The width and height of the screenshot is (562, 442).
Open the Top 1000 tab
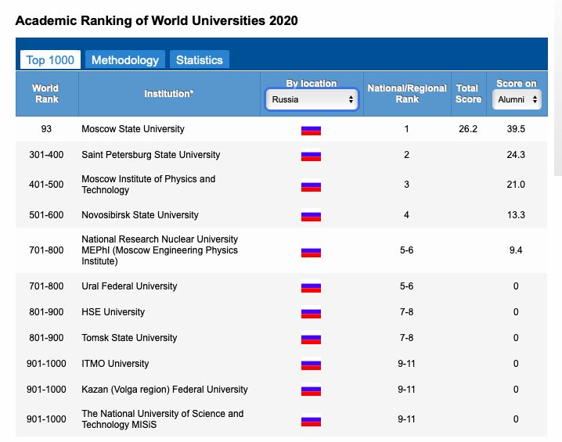tap(50, 59)
